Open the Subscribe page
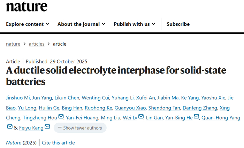244x148 pixels. click(178, 24)
